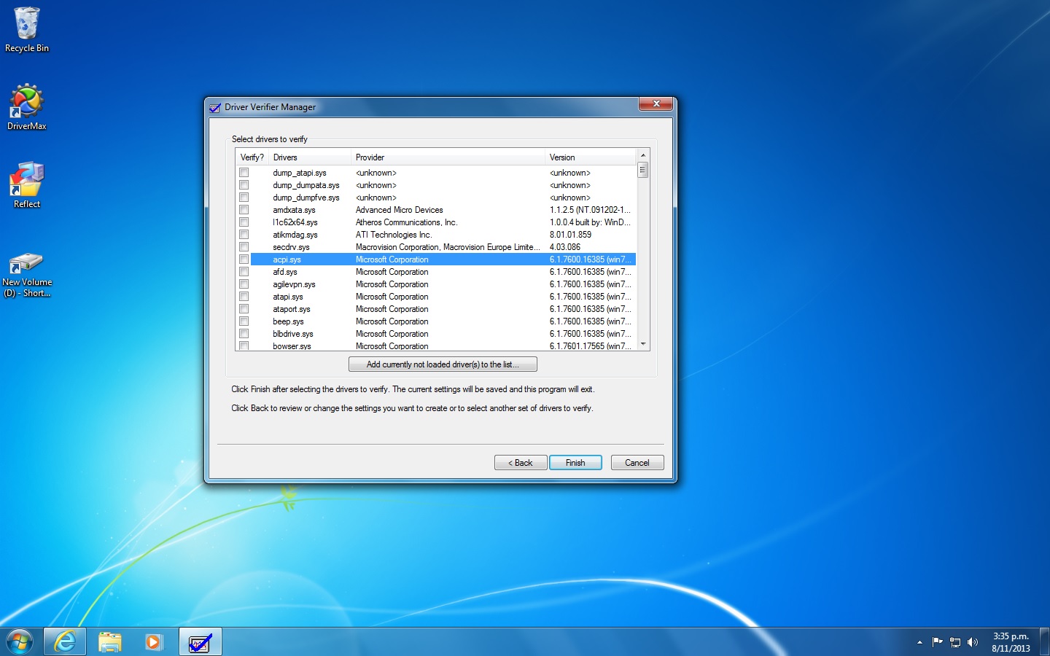Check the box for agilevpn.sys
Image resolution: width=1050 pixels, height=656 pixels.
[x=244, y=284]
